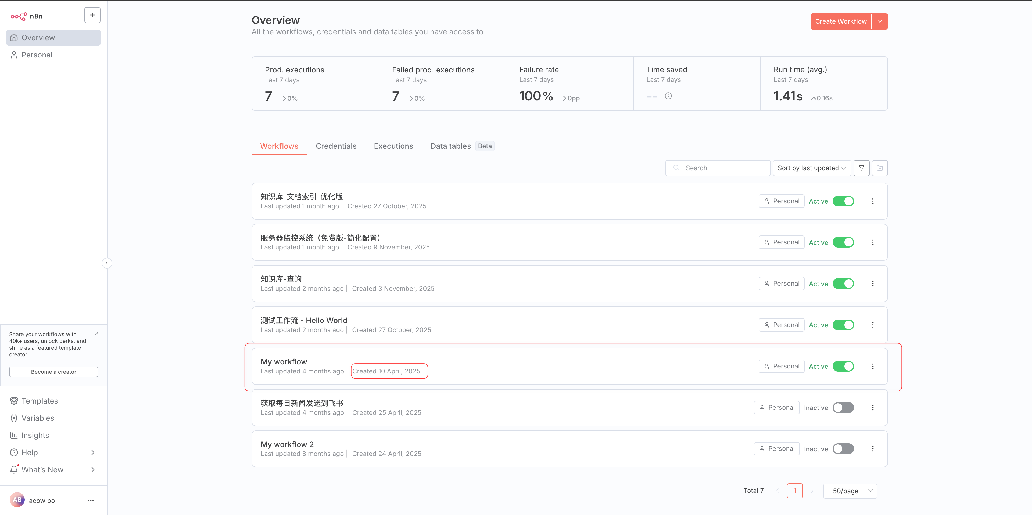Switch to the Executions tab
The width and height of the screenshot is (1032, 515).
393,146
